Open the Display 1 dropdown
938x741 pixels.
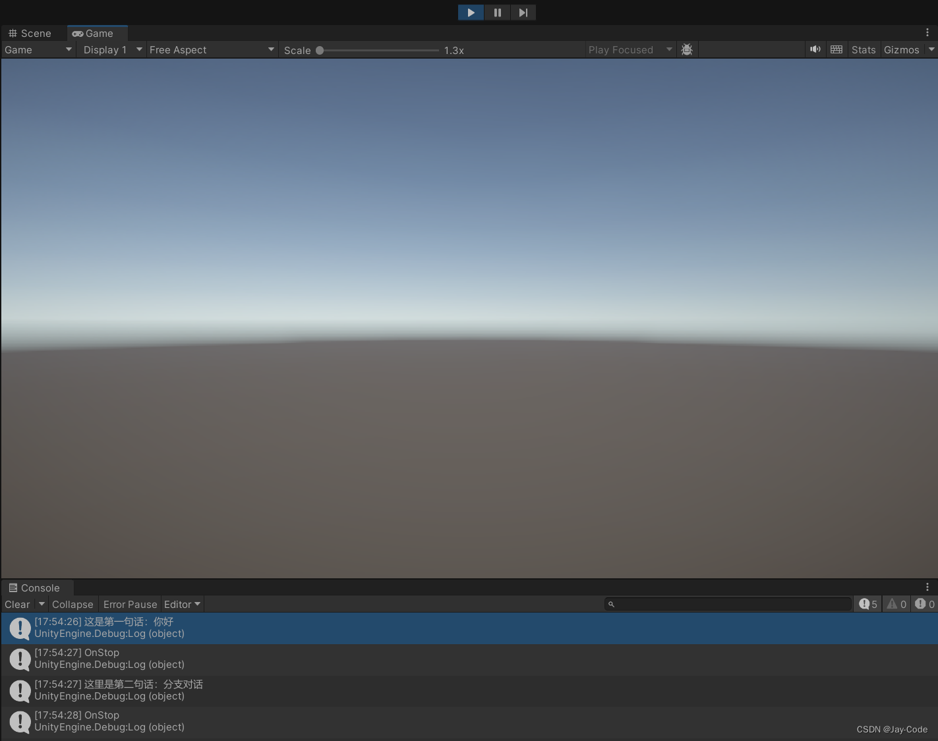[112, 50]
